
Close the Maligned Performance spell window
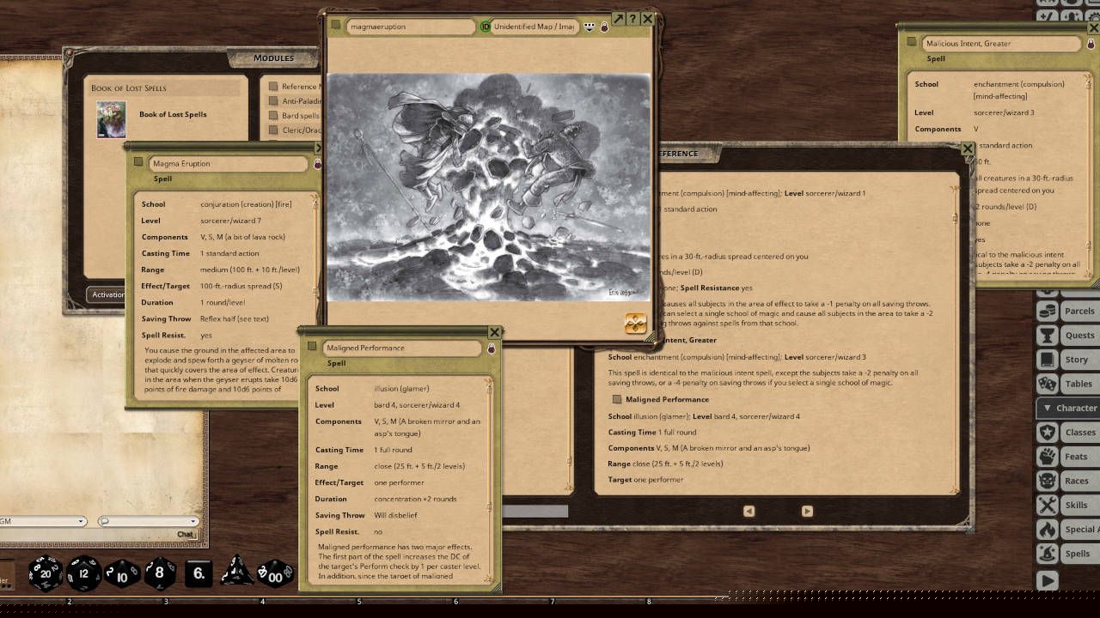tap(494, 332)
